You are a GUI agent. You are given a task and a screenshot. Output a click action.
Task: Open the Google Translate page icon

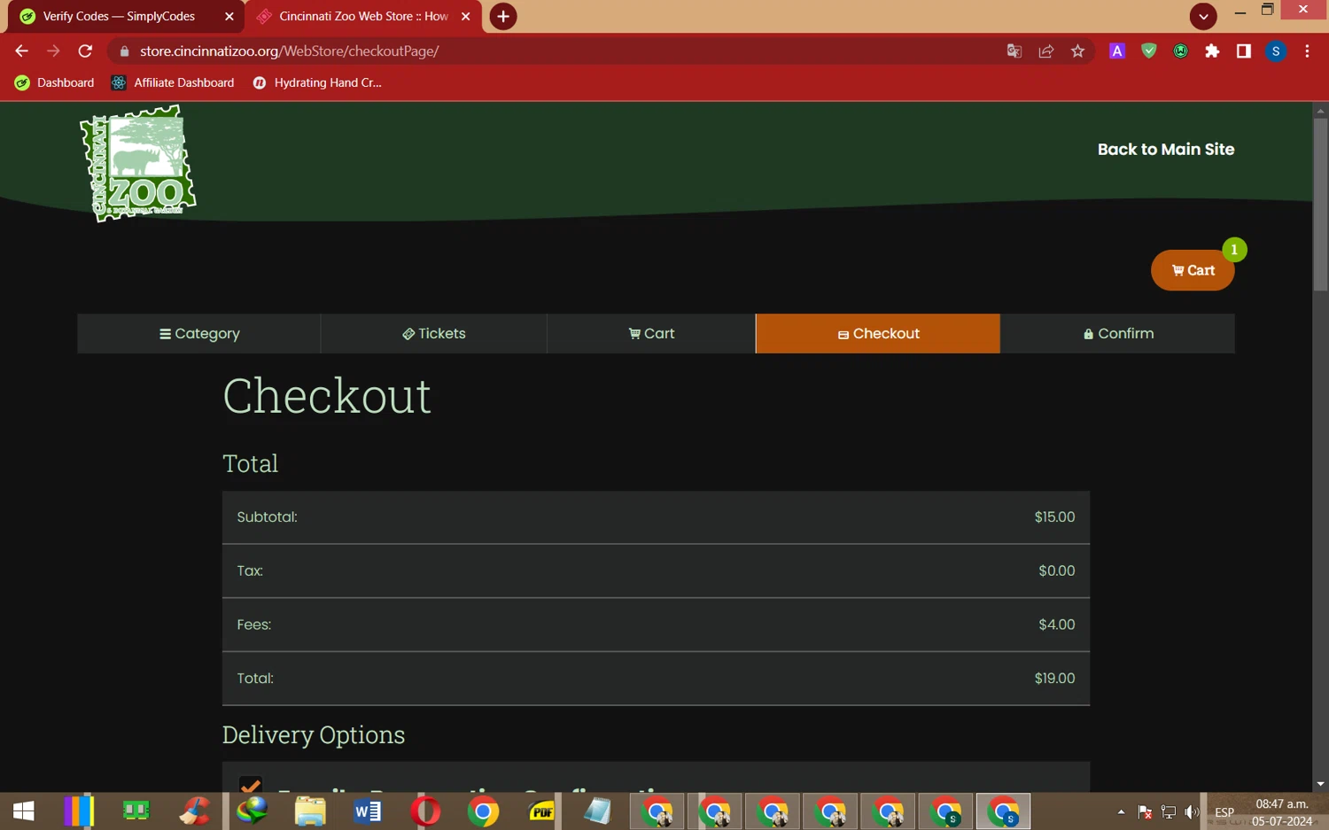point(1014,51)
